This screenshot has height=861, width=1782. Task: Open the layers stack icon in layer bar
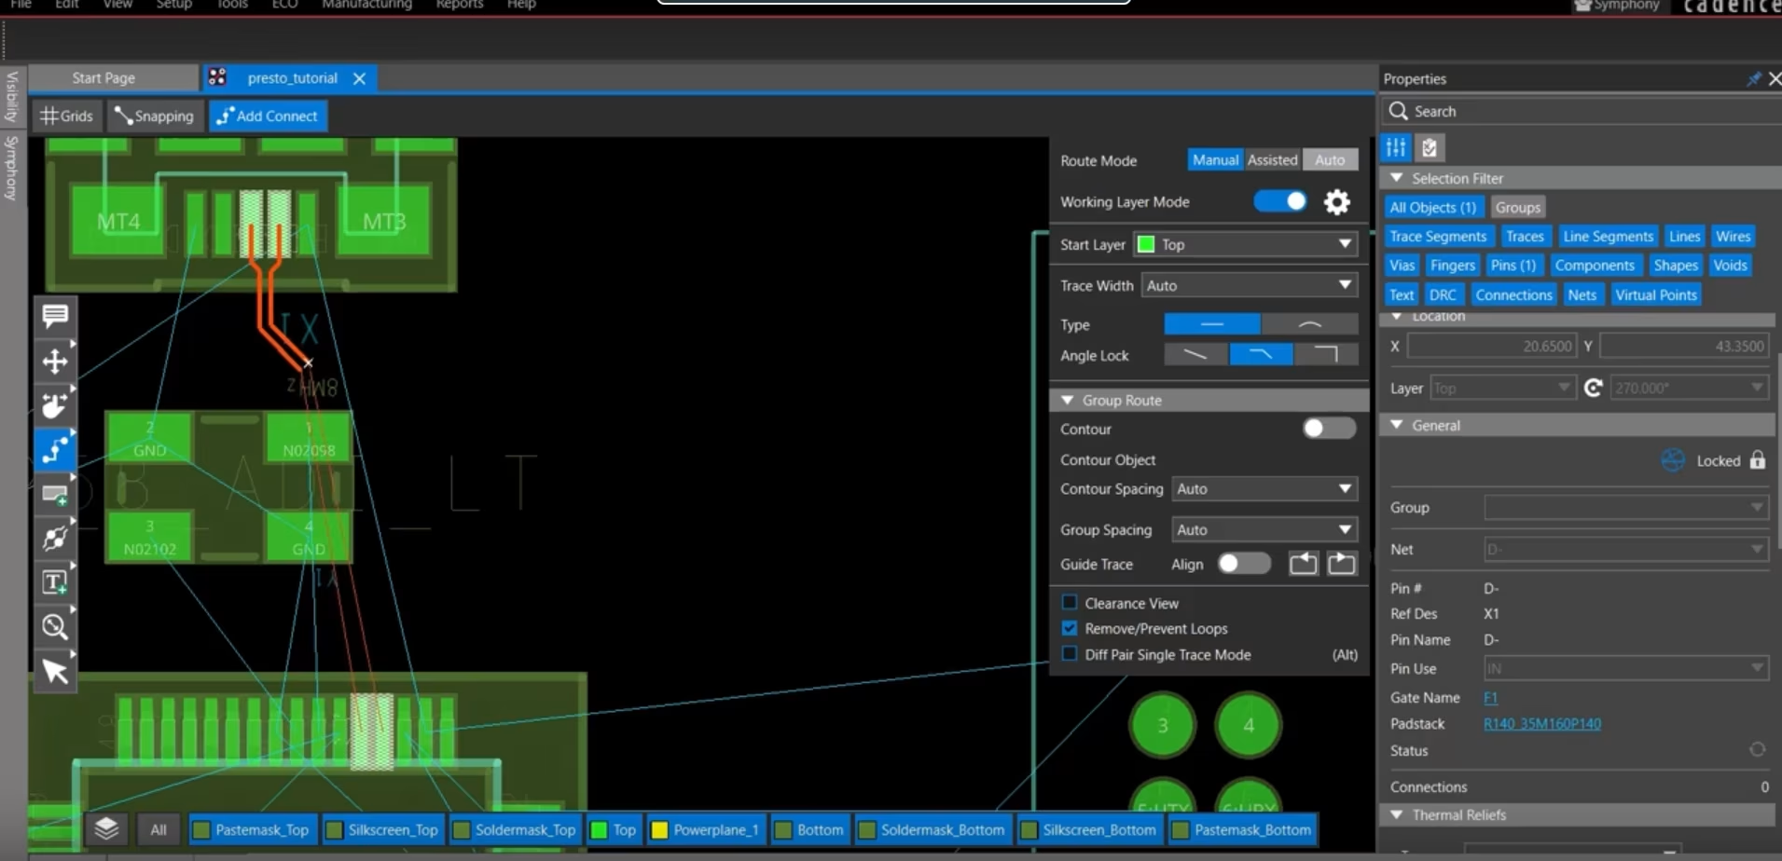(x=106, y=828)
